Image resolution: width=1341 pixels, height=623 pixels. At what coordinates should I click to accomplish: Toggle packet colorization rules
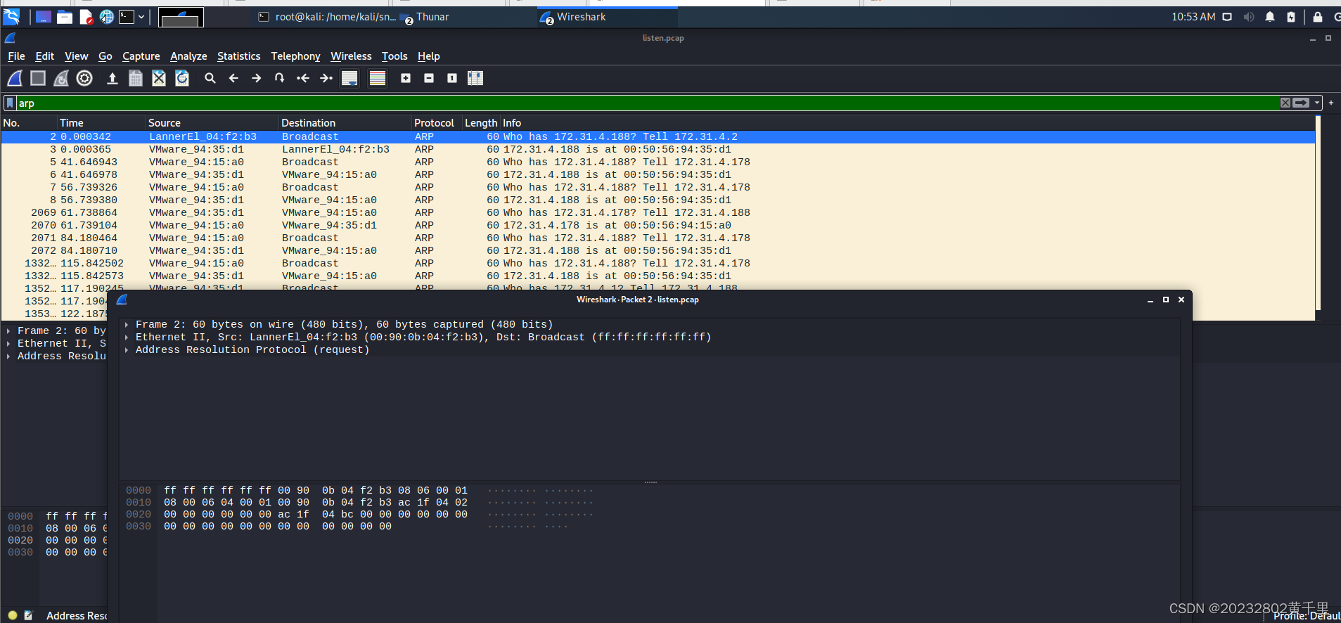(x=378, y=78)
